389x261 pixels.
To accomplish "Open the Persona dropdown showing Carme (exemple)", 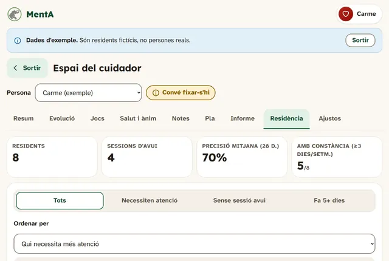I will point(88,93).
